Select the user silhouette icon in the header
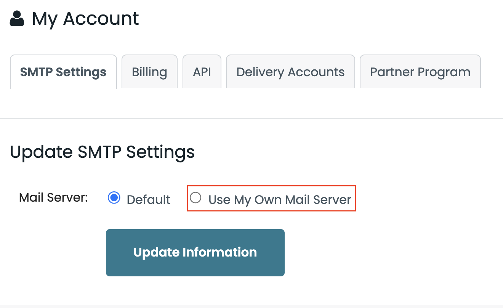 pos(16,18)
